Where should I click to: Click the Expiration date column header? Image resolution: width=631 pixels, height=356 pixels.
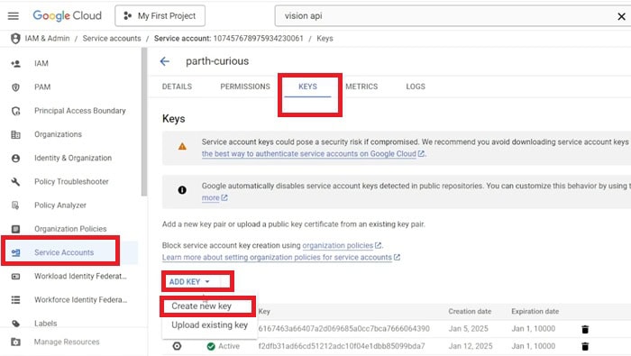pyautogui.click(x=535, y=311)
